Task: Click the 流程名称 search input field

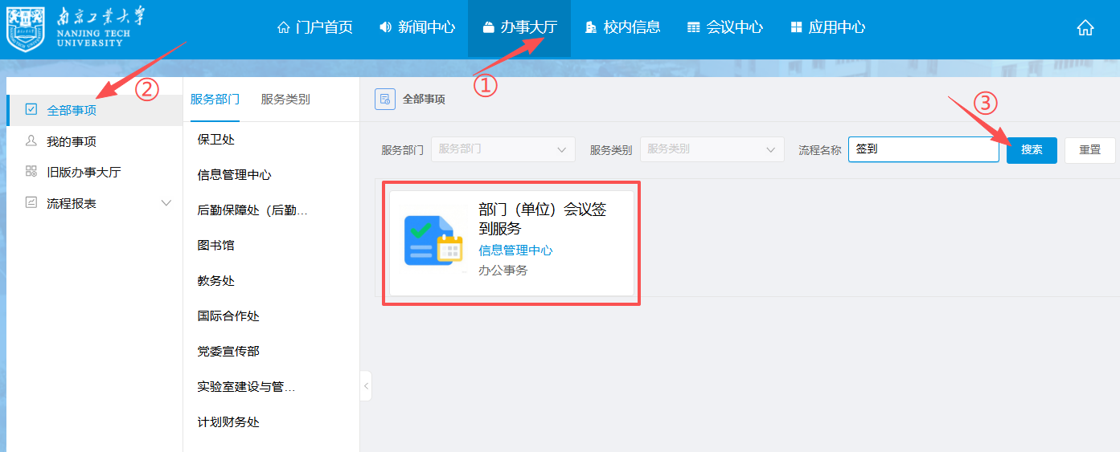Action: 923,149
